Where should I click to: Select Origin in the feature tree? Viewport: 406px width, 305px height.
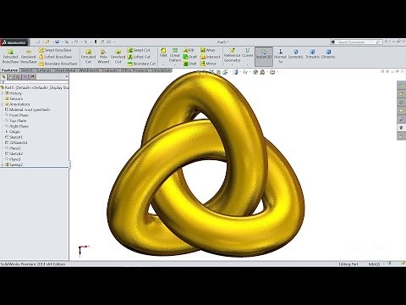click(13, 131)
